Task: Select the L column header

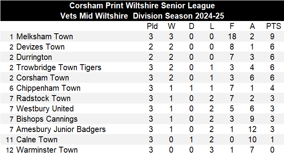Action: point(212,26)
